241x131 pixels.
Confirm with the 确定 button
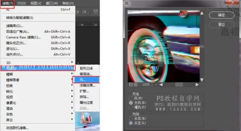[222, 15]
